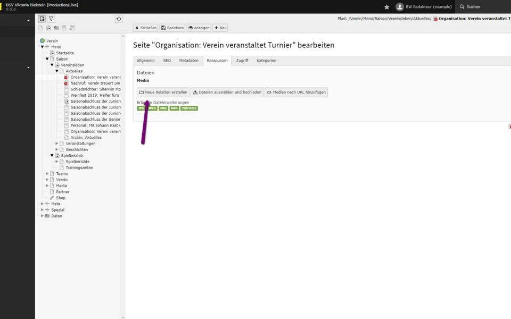Click the Verein globe root icon
Screen dimensions: 511x319
tap(43, 41)
